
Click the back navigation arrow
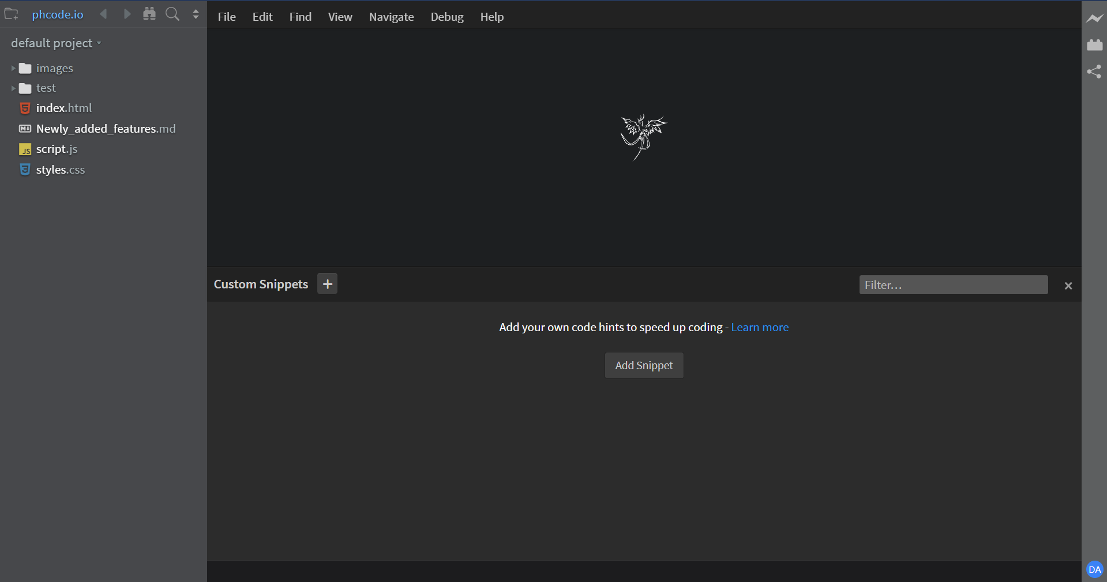103,14
